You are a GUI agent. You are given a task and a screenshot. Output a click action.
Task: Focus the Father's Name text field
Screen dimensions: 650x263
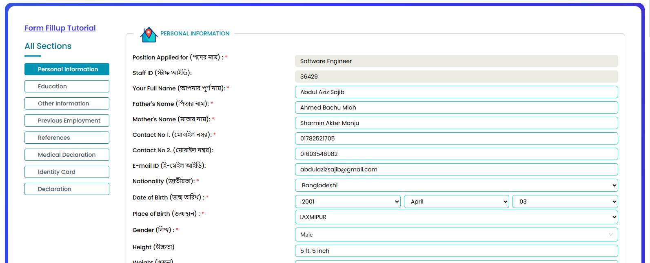[456, 107]
